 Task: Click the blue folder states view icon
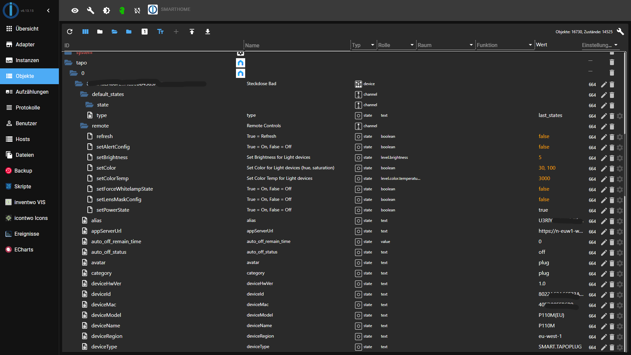pyautogui.click(x=129, y=32)
